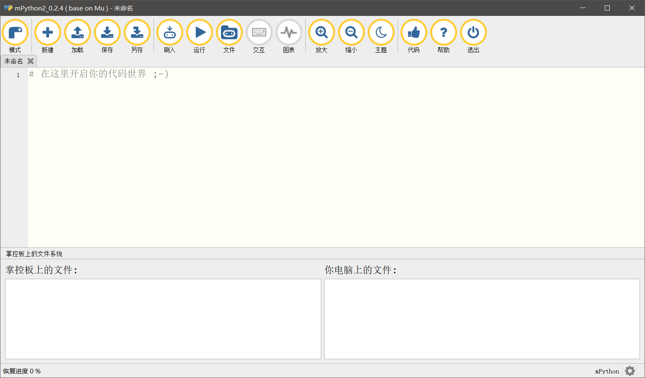Save the script with 保存 icon
The image size is (645, 378).
pyautogui.click(x=107, y=33)
